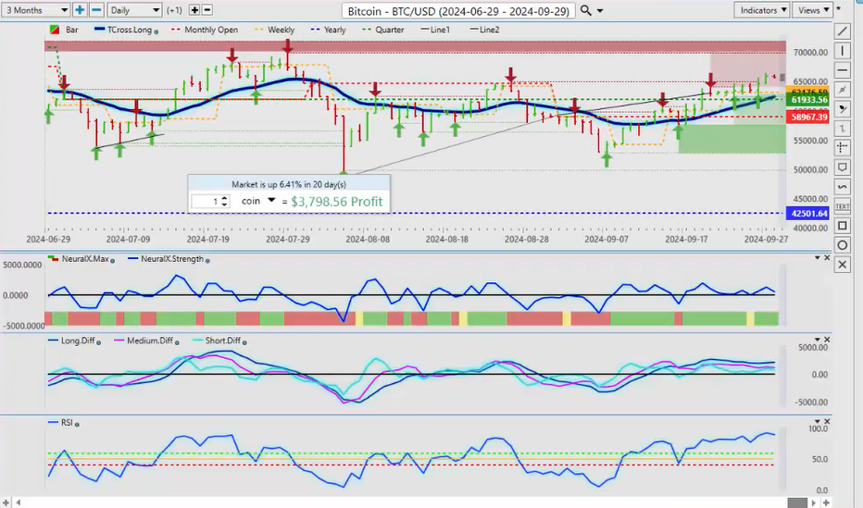Select the rectangle drawing tool
This screenshot has width=863, height=508.
842,226
